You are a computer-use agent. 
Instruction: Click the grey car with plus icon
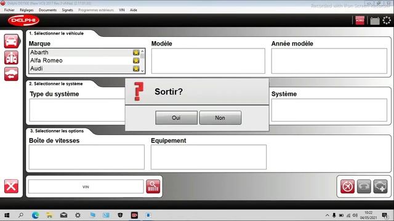point(380,187)
